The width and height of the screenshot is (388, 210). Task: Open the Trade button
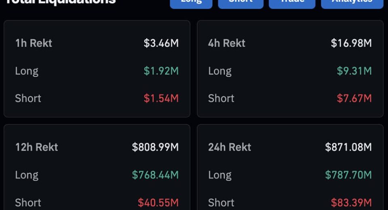click(292, 2)
